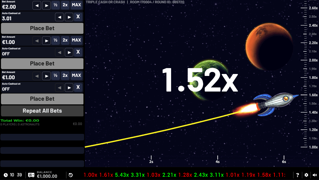This screenshot has height=180, width=319.
Task: Click the 3.31x result in history
Action: click(x=138, y=175)
